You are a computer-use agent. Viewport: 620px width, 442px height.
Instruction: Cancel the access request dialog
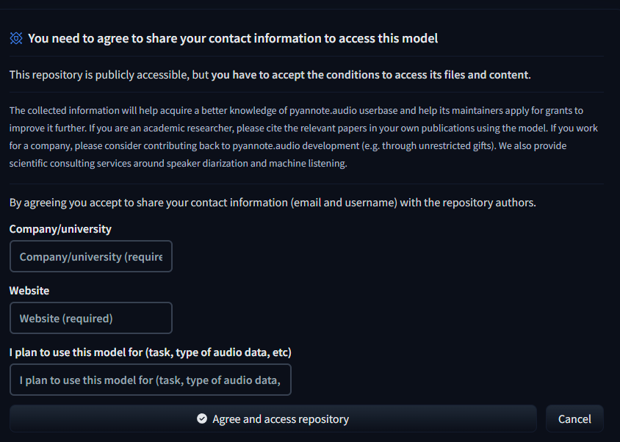pos(574,419)
